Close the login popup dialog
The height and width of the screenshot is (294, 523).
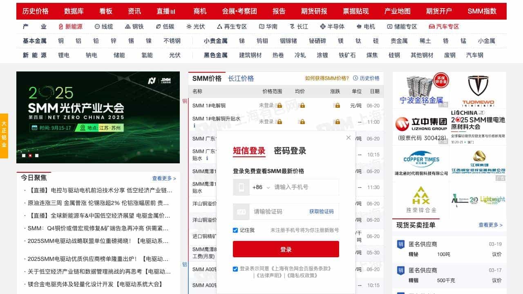349,138
